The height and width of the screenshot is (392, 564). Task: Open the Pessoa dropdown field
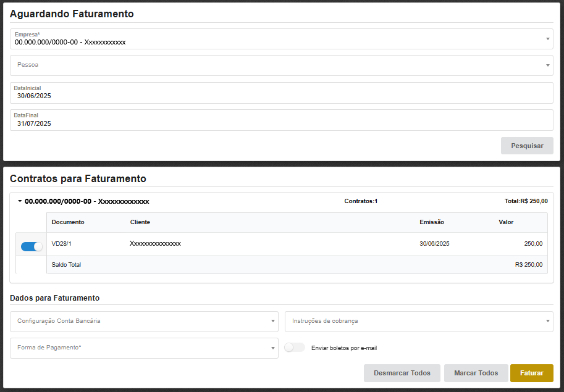click(x=281, y=65)
